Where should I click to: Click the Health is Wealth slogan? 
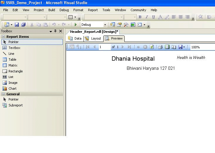point(191,57)
